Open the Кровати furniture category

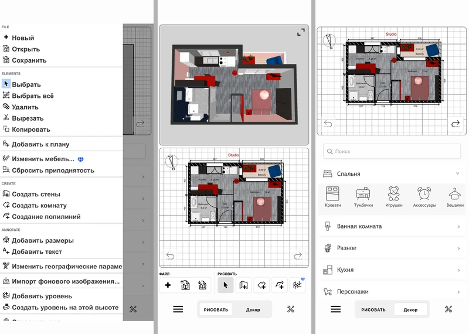pos(332,197)
